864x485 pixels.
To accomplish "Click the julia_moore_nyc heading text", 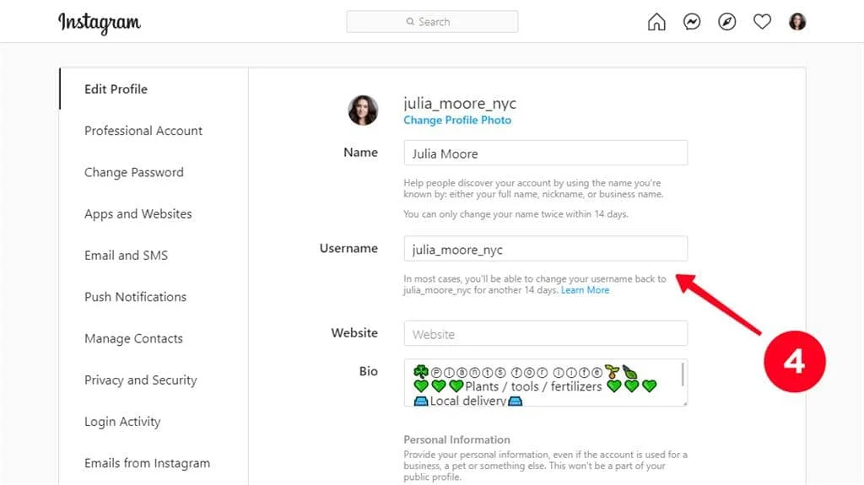I will [x=460, y=103].
